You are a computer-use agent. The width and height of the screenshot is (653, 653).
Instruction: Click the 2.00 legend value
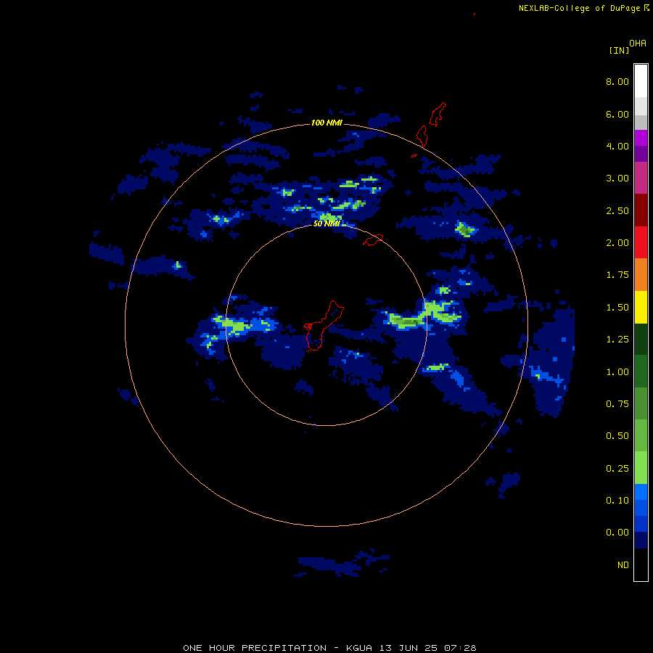617,243
